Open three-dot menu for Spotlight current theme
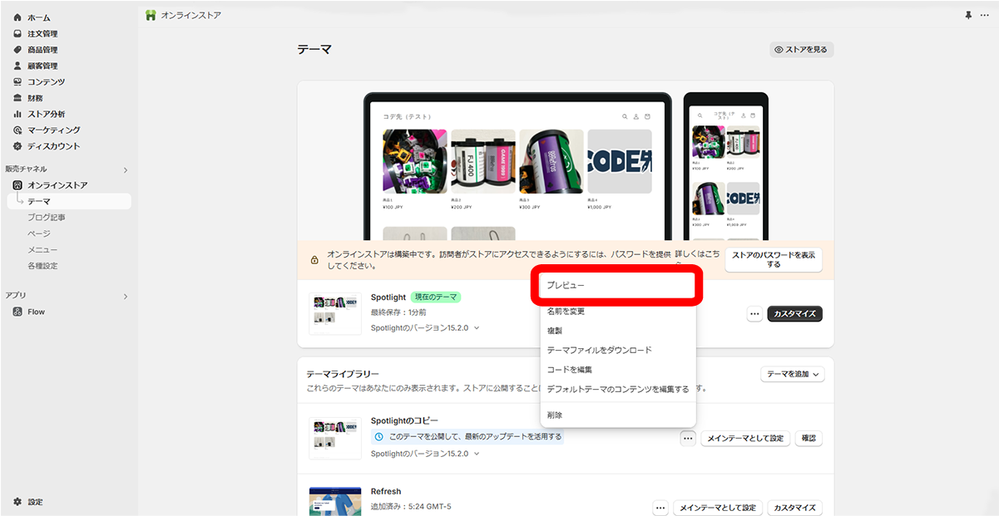Image resolution: width=999 pixels, height=516 pixels. click(x=754, y=314)
